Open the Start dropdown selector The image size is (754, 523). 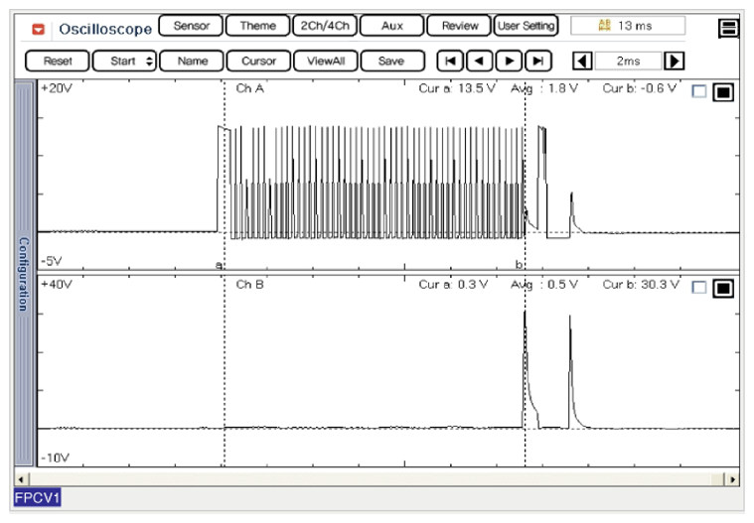pyautogui.click(x=124, y=62)
